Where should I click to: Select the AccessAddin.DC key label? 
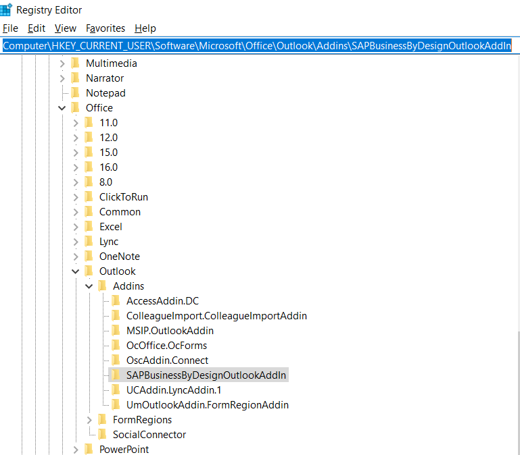click(162, 301)
